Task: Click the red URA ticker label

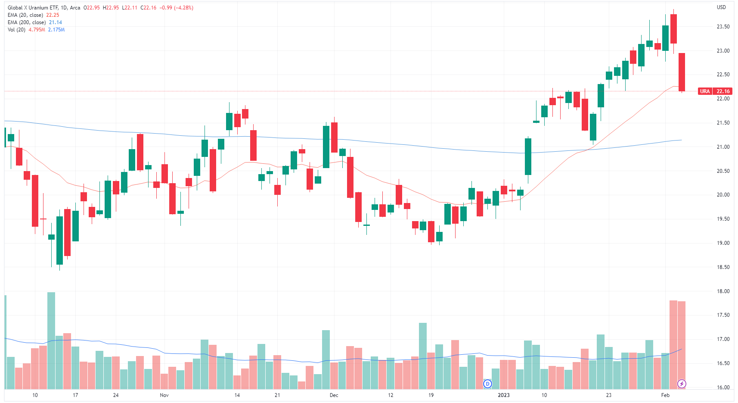Action: [x=705, y=91]
